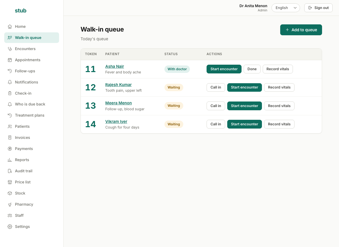
Task: Click token number 14
Action: click(x=91, y=124)
